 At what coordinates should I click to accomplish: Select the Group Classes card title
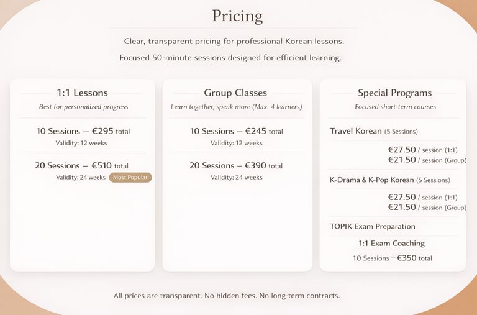236,93
